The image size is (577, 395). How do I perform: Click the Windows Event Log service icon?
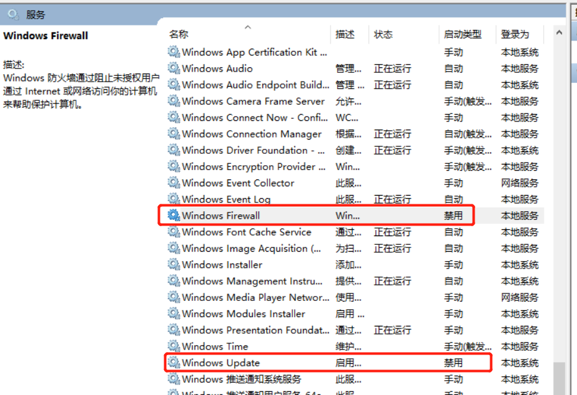tap(174, 199)
